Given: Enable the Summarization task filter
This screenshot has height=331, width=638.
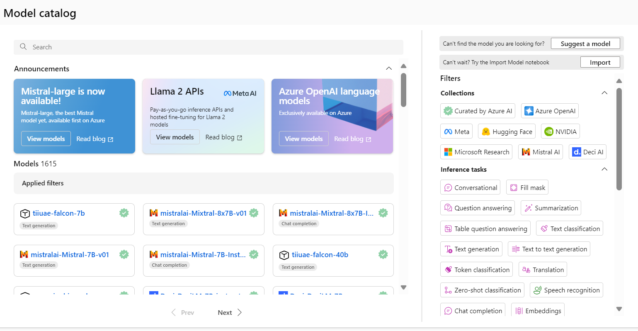Looking at the screenshot, I should coord(551,208).
